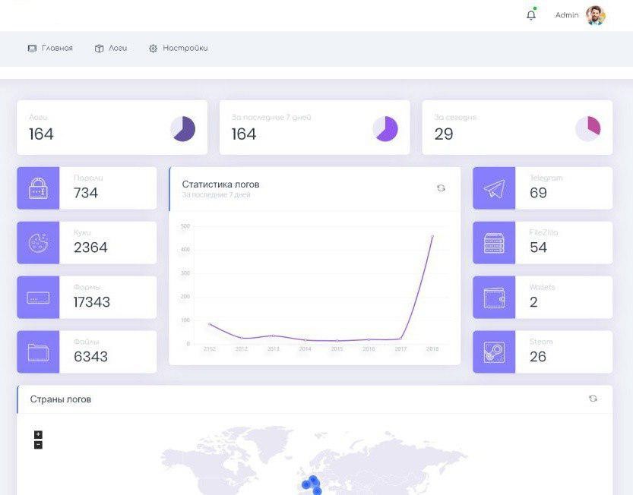633x495 pixels.
Task: Click the passwords lock icon tile
Action: click(38, 188)
